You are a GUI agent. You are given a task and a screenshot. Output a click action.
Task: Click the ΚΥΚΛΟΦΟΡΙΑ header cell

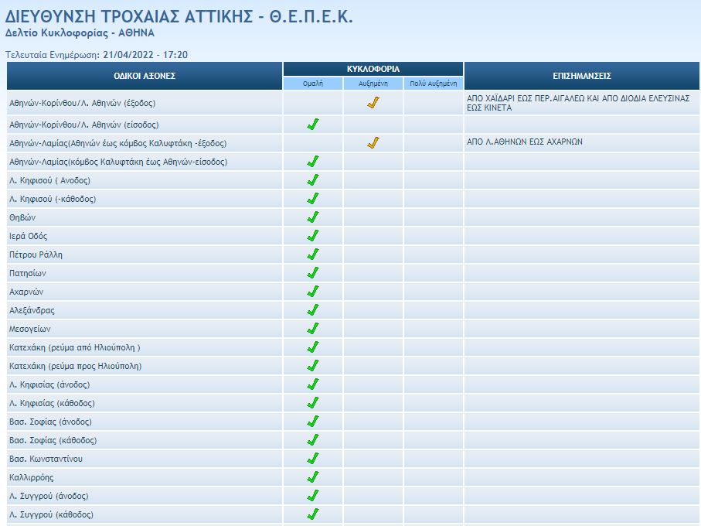click(x=373, y=69)
